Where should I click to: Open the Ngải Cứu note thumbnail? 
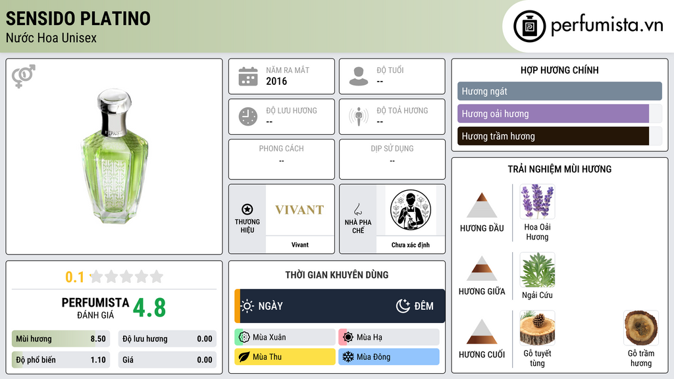[537, 270]
